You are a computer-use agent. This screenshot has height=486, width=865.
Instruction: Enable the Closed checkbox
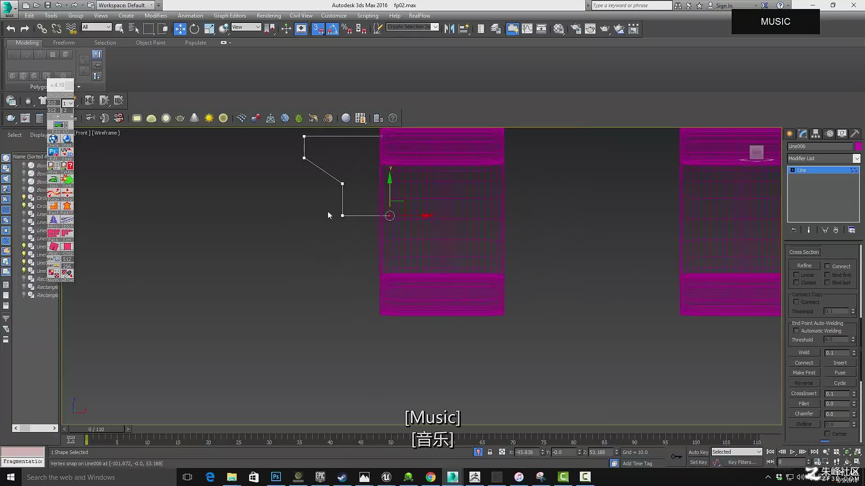pyautogui.click(x=796, y=283)
